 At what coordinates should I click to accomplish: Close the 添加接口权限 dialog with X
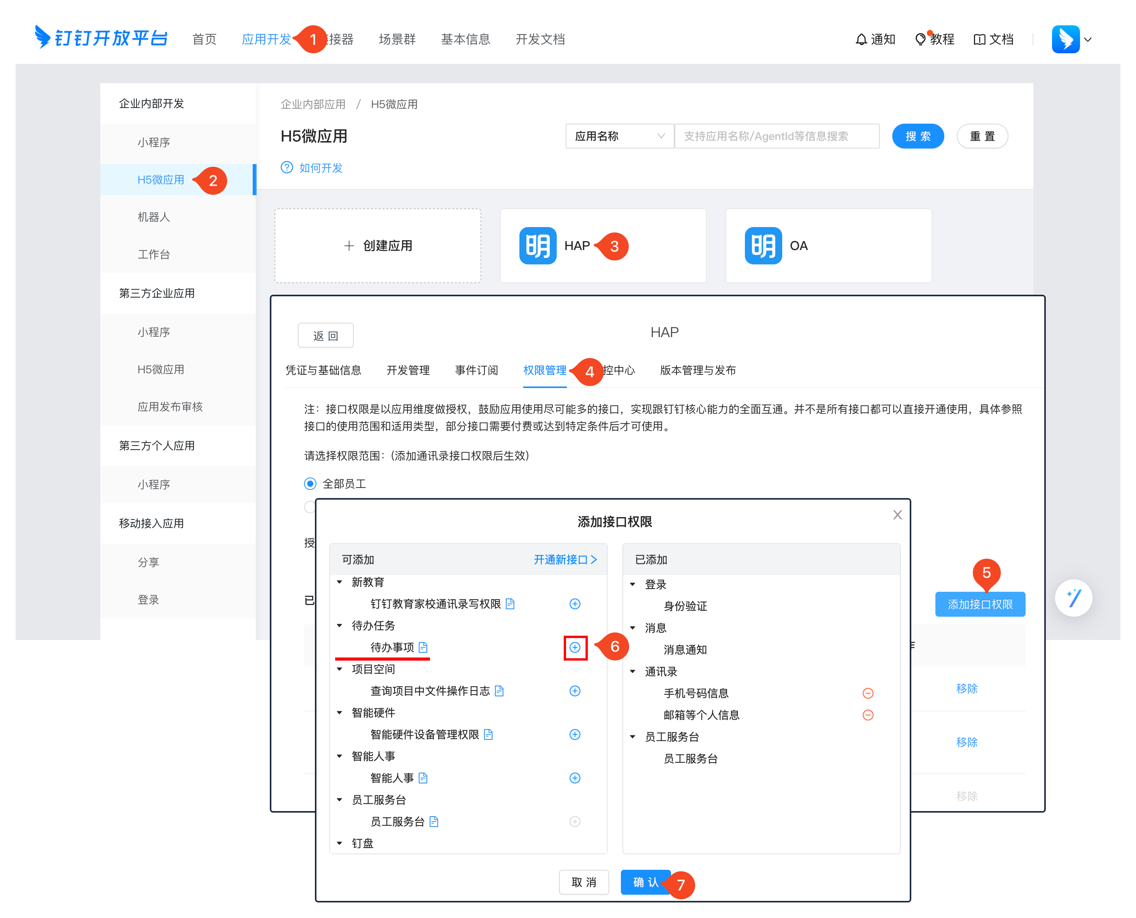897,515
